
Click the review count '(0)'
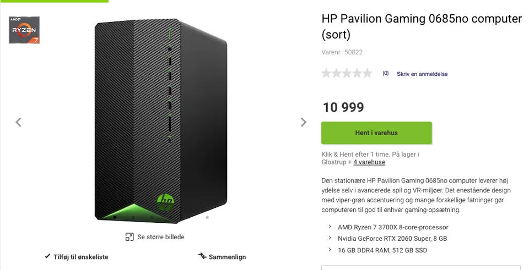385,73
